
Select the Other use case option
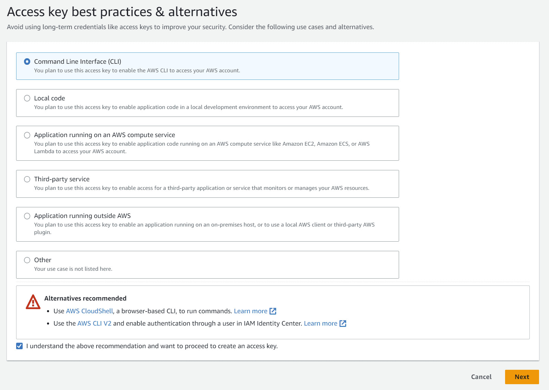tap(27, 260)
